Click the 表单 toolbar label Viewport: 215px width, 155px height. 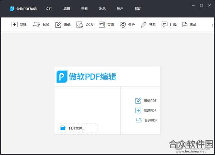(x=193, y=25)
